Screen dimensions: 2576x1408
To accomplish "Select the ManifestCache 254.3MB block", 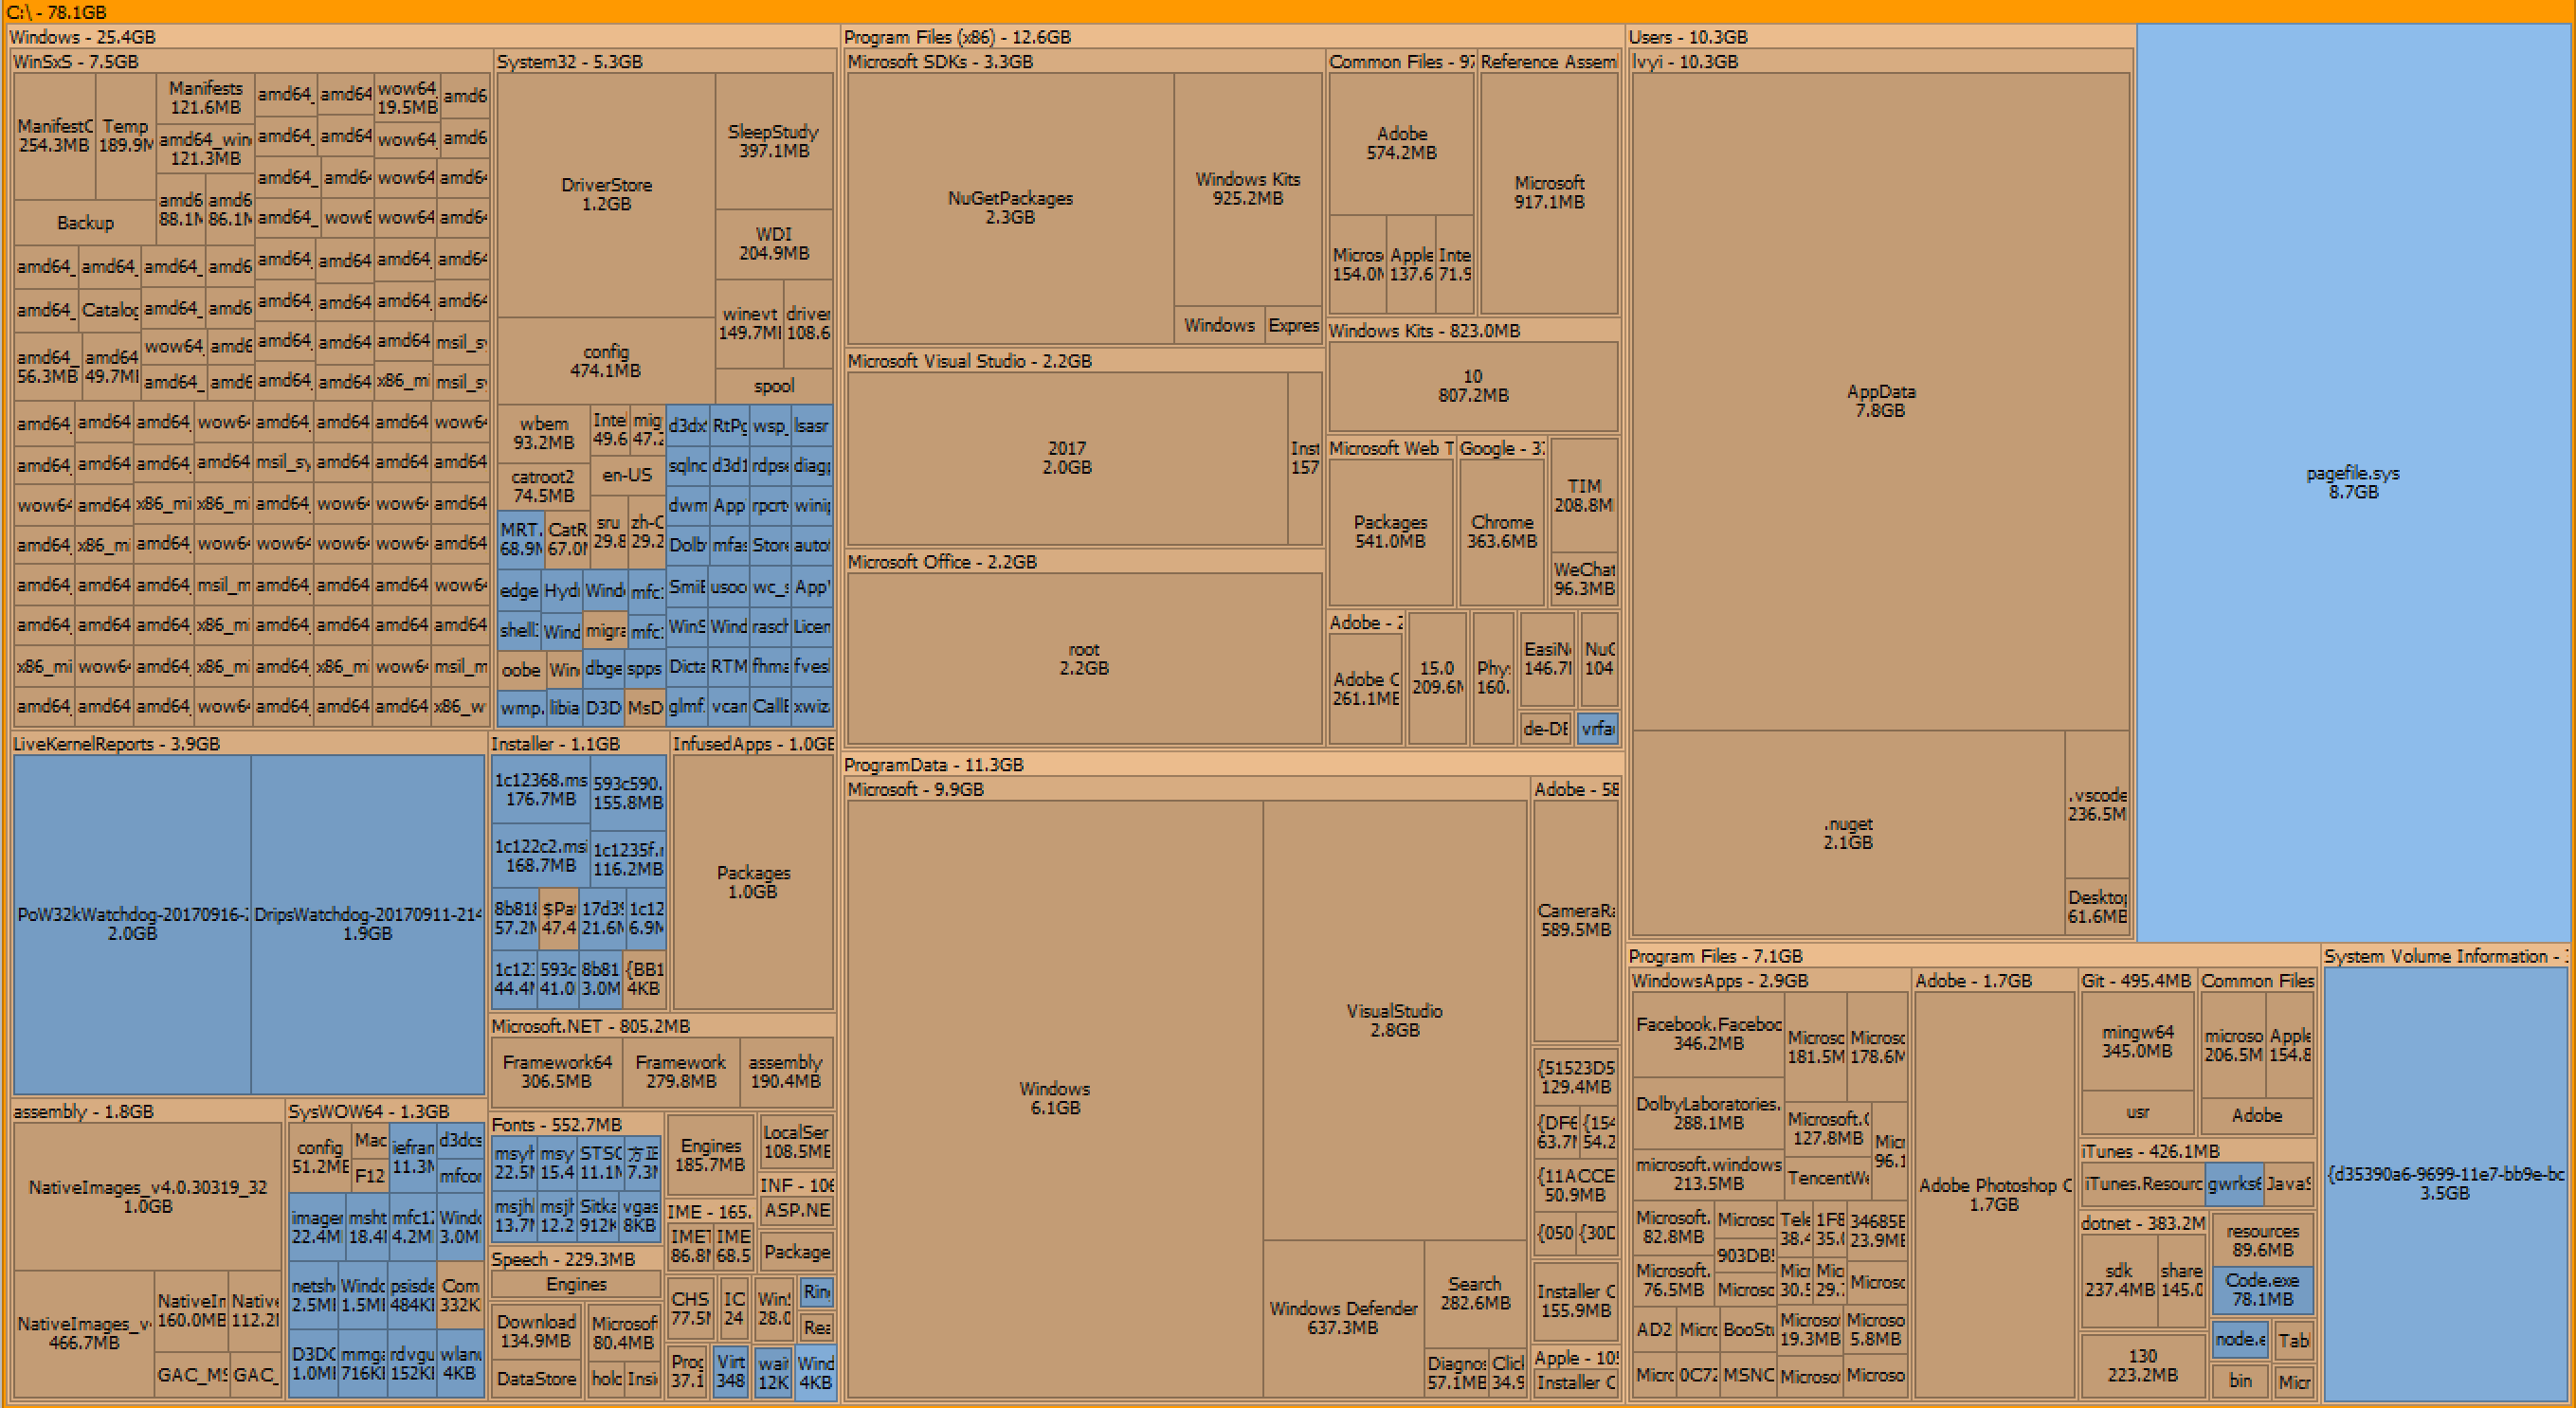I will coord(55,136).
